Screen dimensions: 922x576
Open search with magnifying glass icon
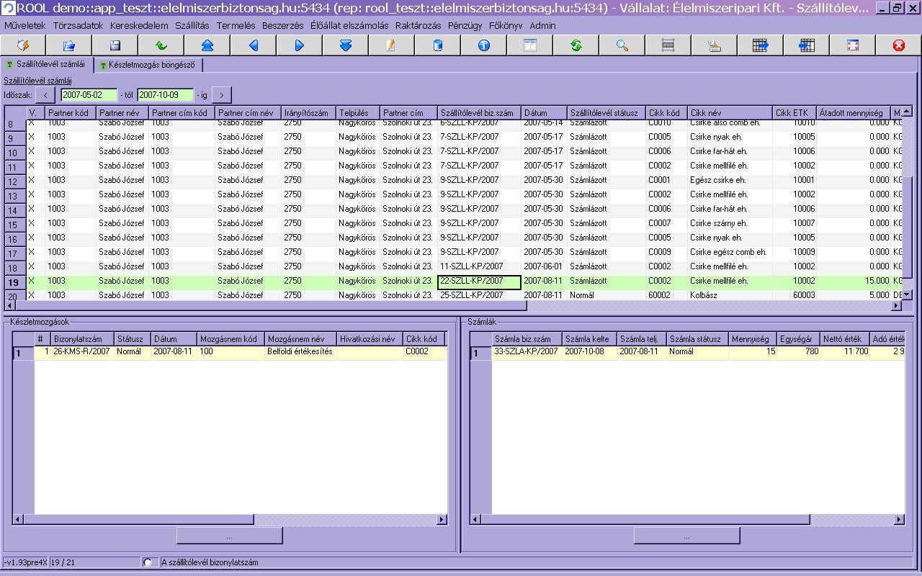coord(622,45)
